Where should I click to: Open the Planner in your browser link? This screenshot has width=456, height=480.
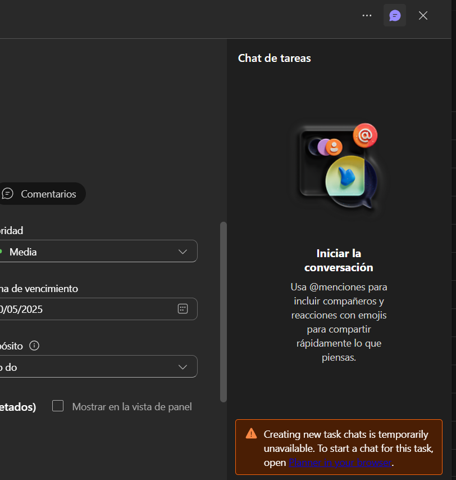(x=340, y=462)
